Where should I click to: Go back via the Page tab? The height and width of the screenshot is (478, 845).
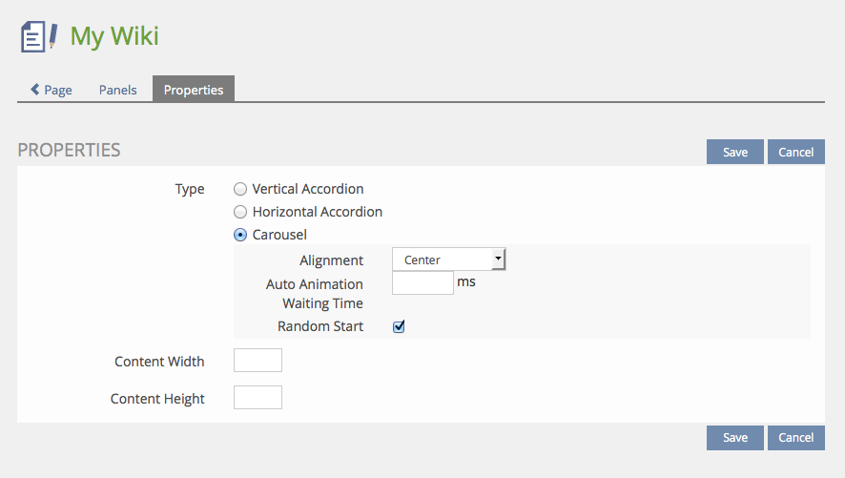52,90
